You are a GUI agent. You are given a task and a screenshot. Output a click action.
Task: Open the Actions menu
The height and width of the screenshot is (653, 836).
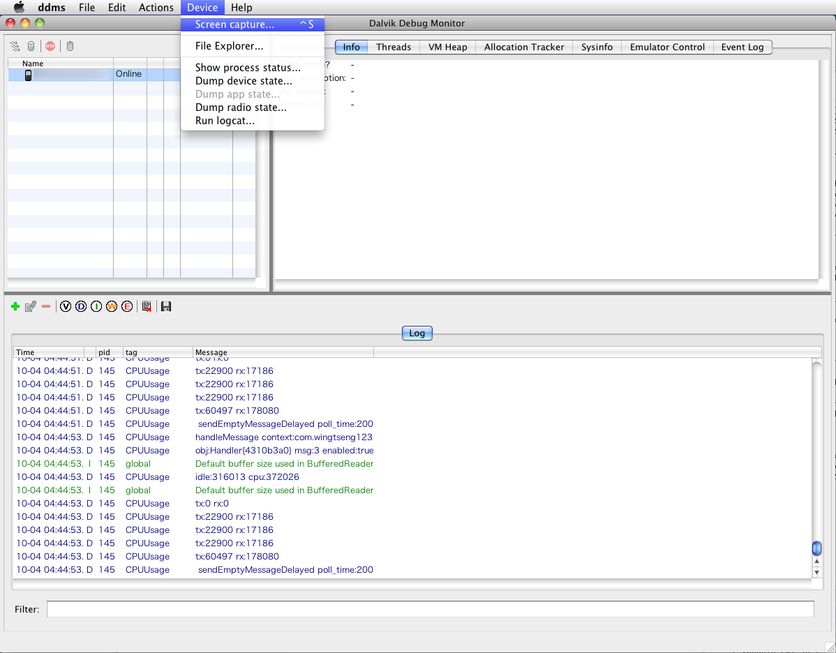(x=156, y=8)
